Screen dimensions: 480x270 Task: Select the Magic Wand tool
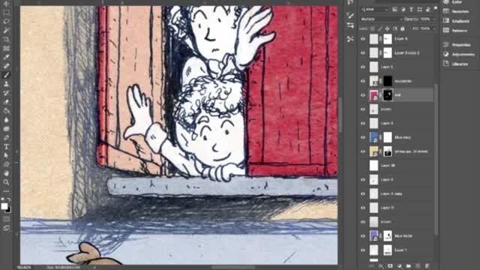[x=6, y=30]
